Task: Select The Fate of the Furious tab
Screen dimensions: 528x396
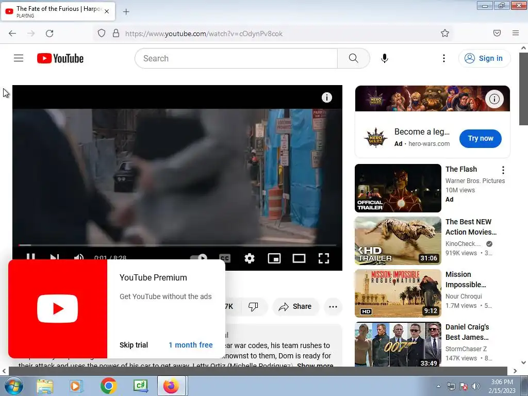Action: [x=59, y=11]
